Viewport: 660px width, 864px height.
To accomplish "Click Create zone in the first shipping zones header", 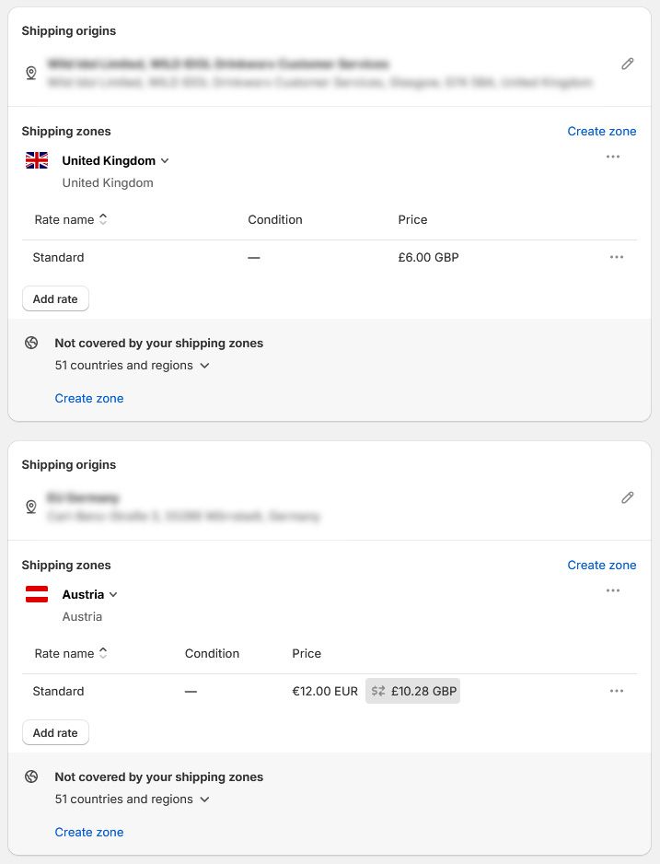I will (x=601, y=131).
